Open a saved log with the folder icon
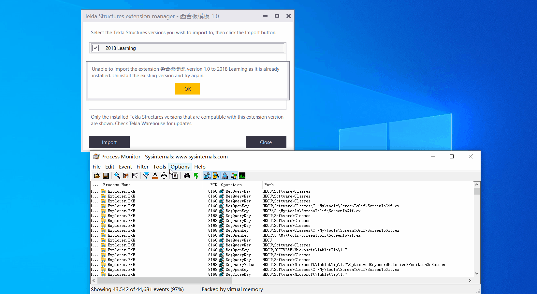 (x=97, y=175)
